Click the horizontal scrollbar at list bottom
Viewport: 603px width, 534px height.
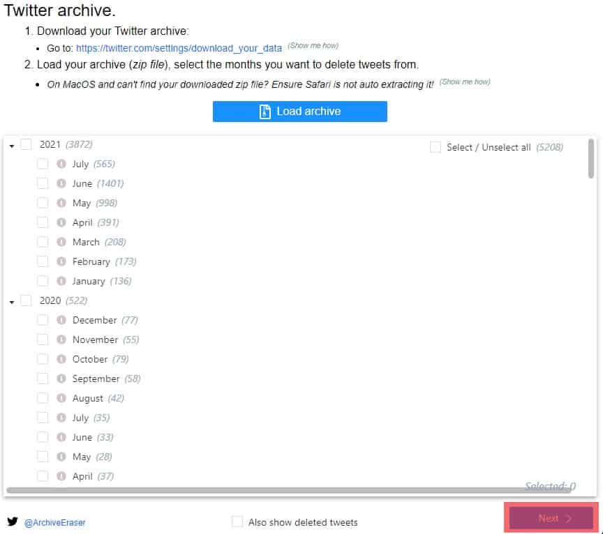point(288,490)
